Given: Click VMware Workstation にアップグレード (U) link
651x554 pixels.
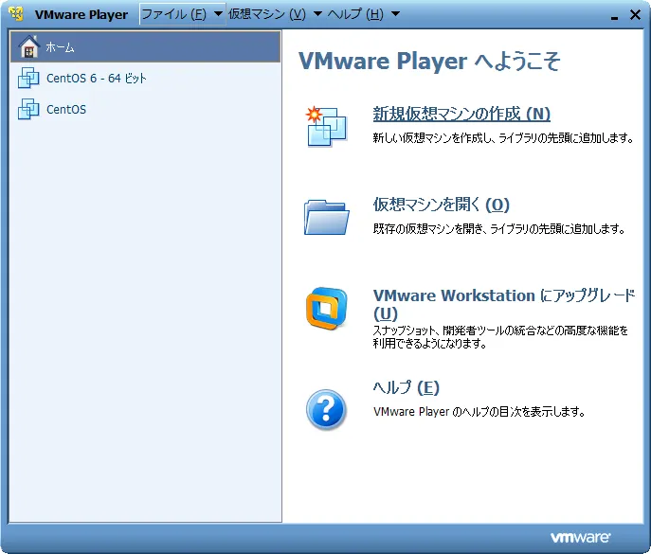Looking at the screenshot, I should pyautogui.click(x=504, y=304).
